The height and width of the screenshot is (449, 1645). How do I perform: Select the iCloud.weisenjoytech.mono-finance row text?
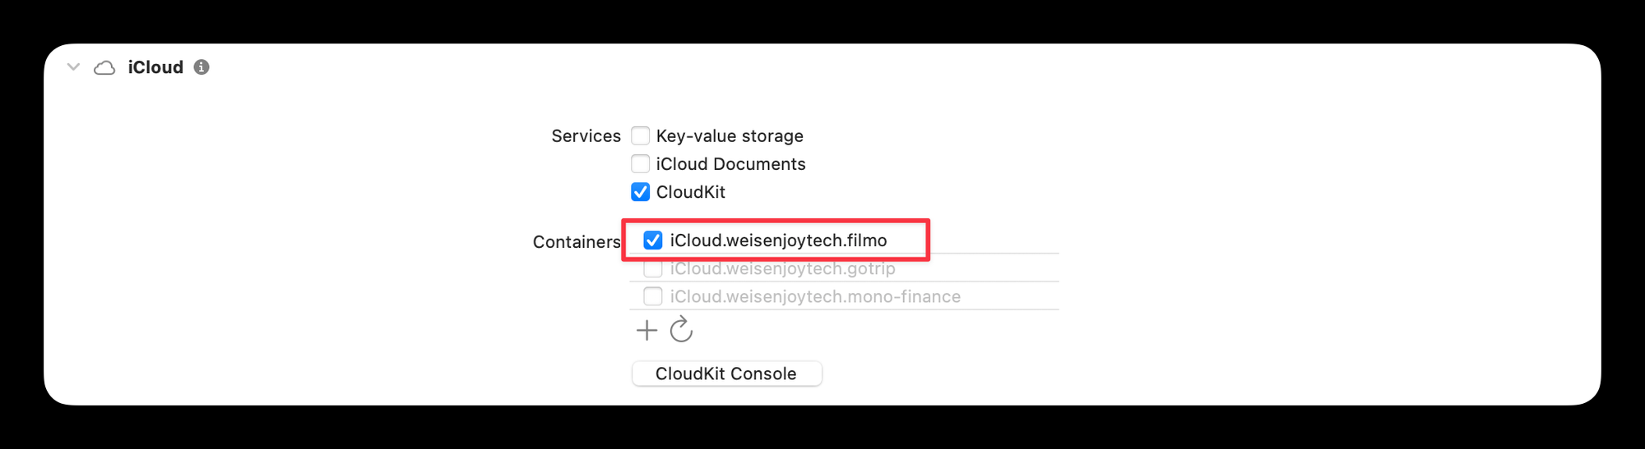[815, 296]
